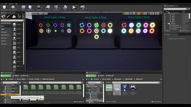The height and width of the screenshot is (107, 191).
Task: Open the Source Control toolbar button
Action: 13,8
